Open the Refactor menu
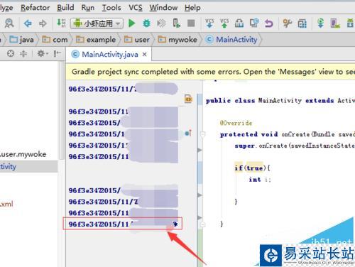Viewport: 355px width, 267px height. (x=35, y=8)
